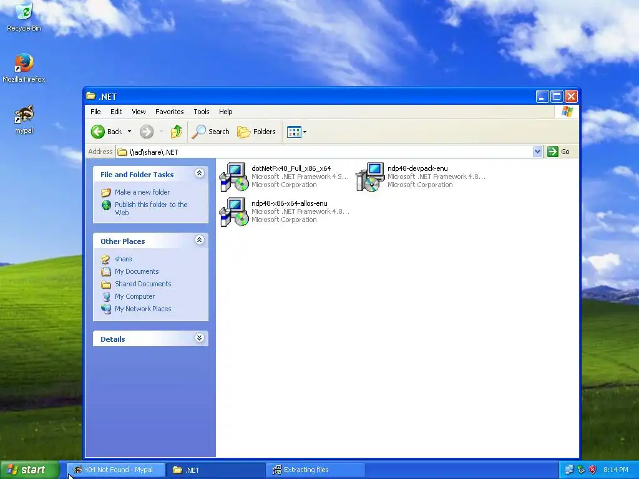639x479 pixels.
Task: Click the My Documents icon
Action: [106, 271]
